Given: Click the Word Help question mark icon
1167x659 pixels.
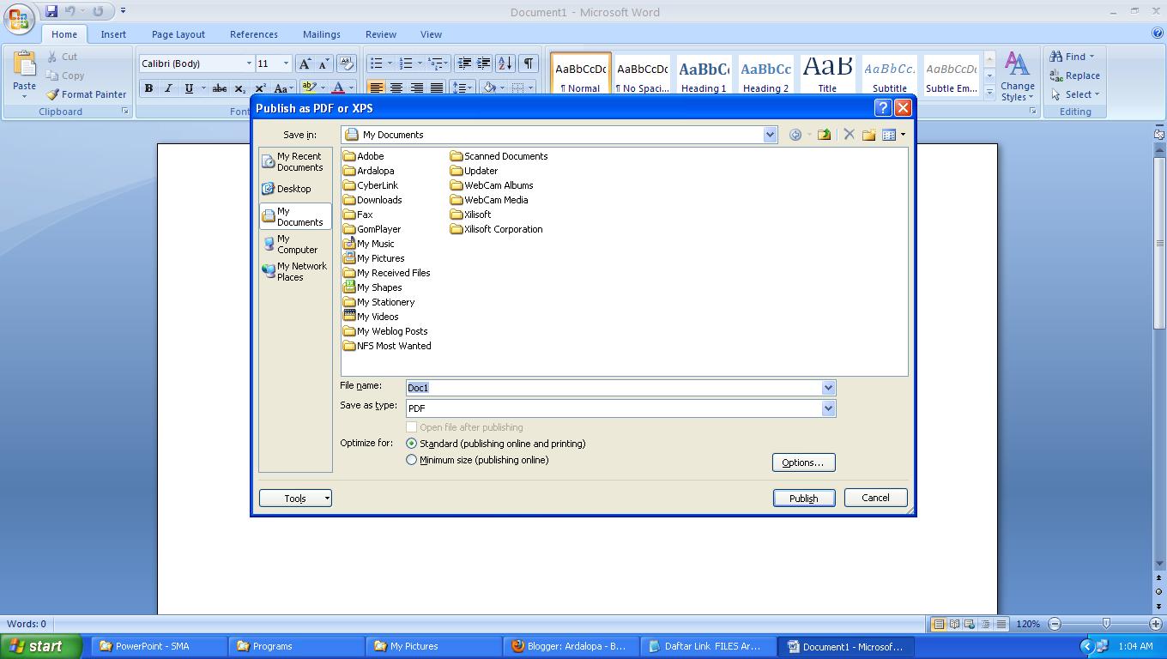Looking at the screenshot, I should pos(1157,33).
